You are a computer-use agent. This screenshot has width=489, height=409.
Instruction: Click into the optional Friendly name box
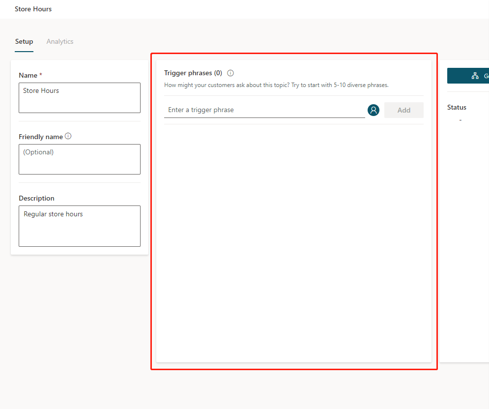coord(80,159)
